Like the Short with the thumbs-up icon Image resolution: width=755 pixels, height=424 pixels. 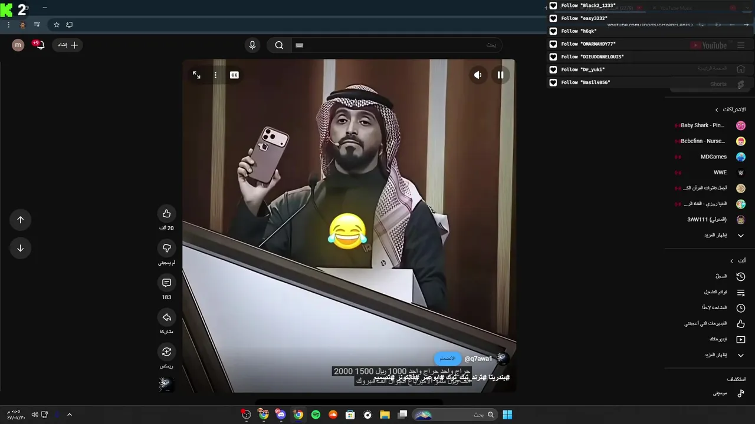pyautogui.click(x=166, y=214)
